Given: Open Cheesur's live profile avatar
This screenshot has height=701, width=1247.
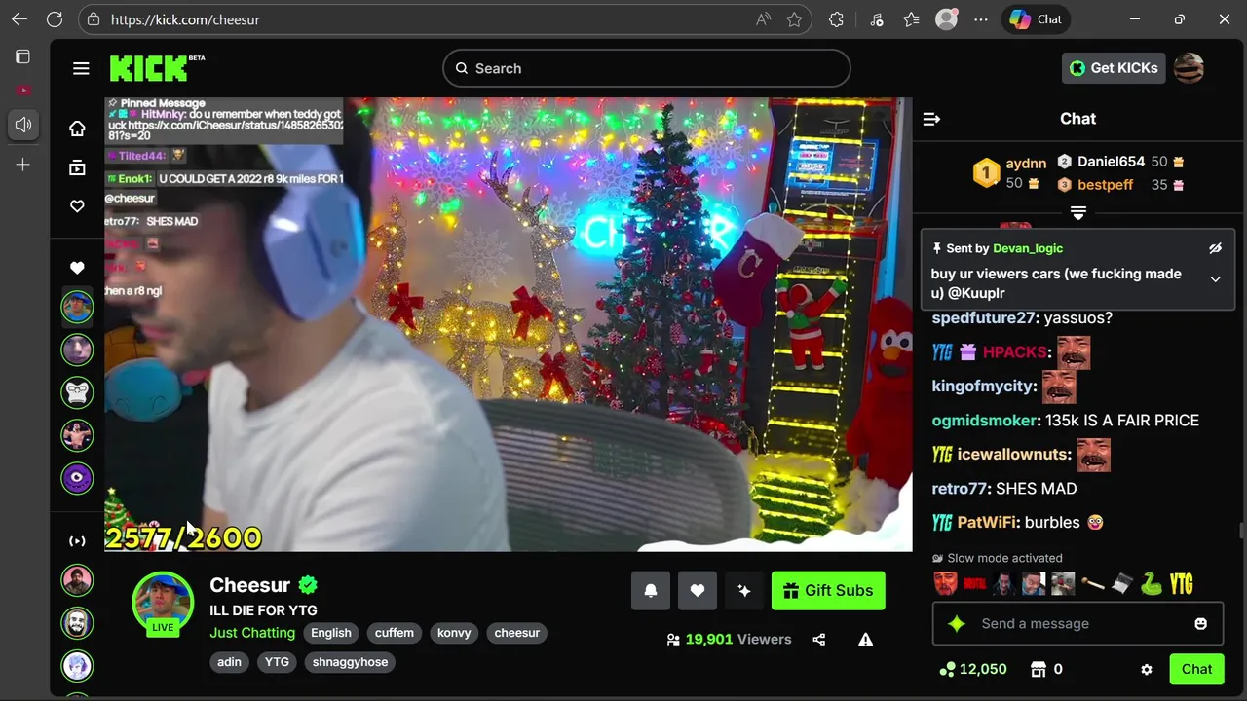Looking at the screenshot, I should 163,603.
